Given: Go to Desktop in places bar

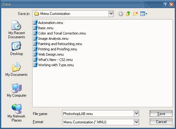Looking at the screenshot, I should pos(17,48).
